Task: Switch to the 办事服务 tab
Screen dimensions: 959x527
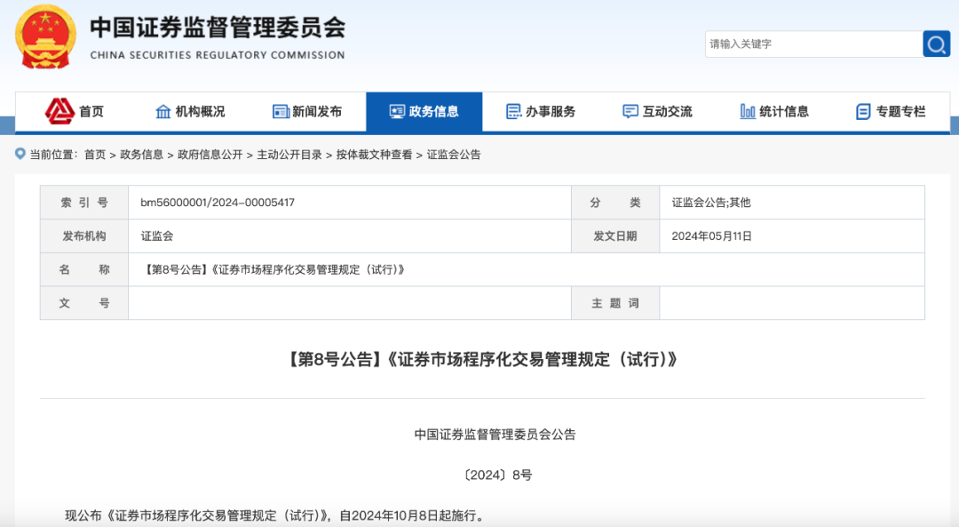Action: [542, 111]
